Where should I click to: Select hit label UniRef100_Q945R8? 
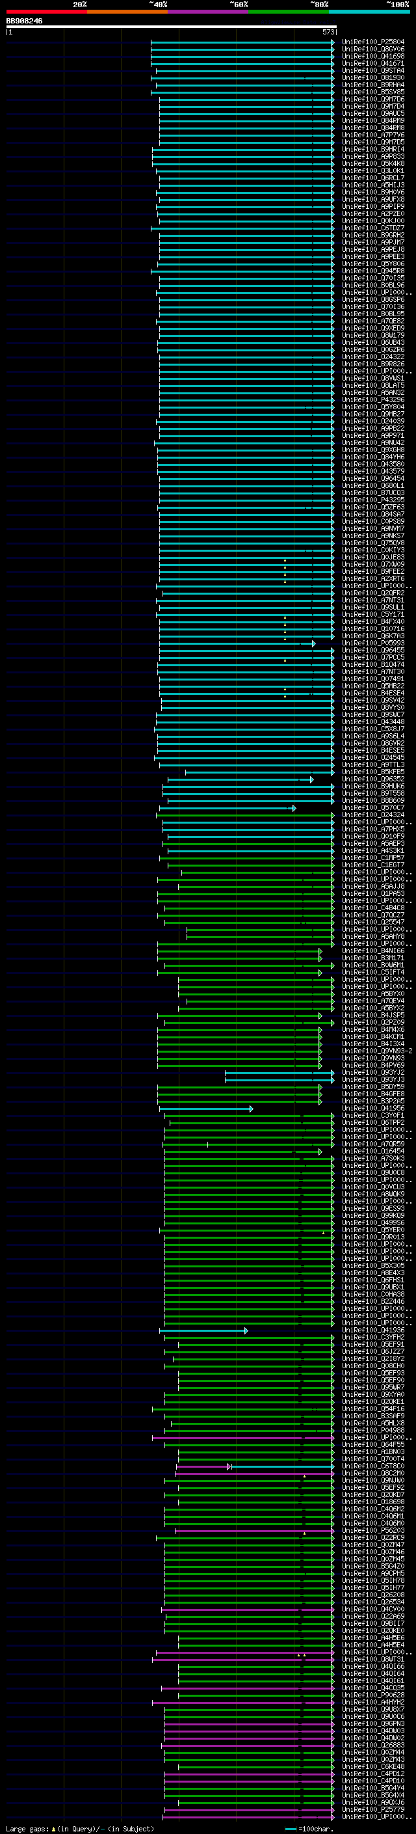[373, 271]
